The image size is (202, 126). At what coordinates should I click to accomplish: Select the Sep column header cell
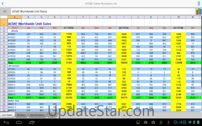[164, 28]
